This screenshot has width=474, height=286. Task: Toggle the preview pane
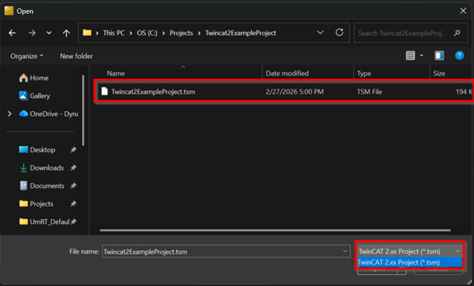click(x=440, y=56)
